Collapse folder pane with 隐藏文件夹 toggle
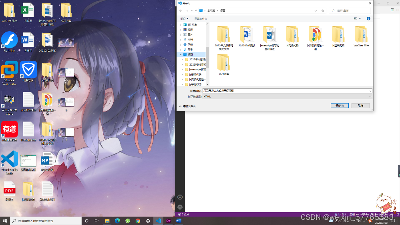400x225 pixels. pyautogui.click(x=187, y=106)
